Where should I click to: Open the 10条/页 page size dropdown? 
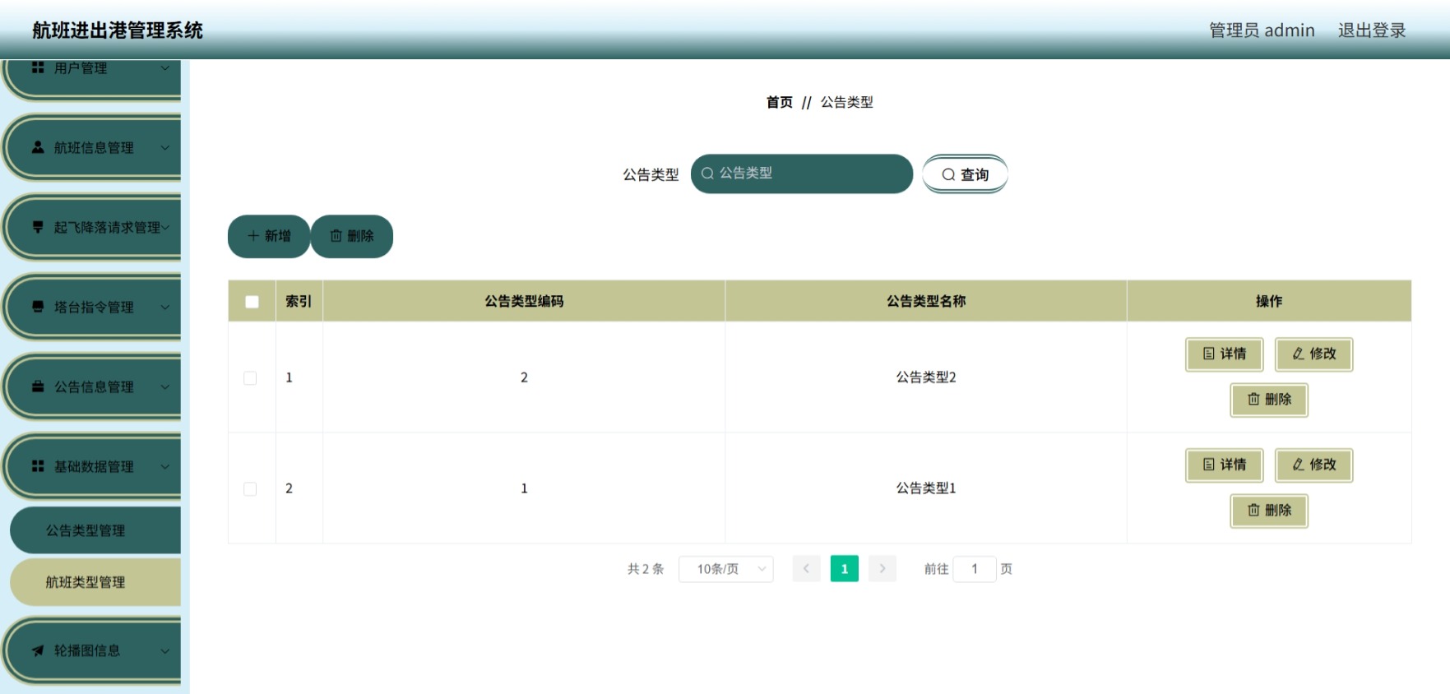point(725,569)
